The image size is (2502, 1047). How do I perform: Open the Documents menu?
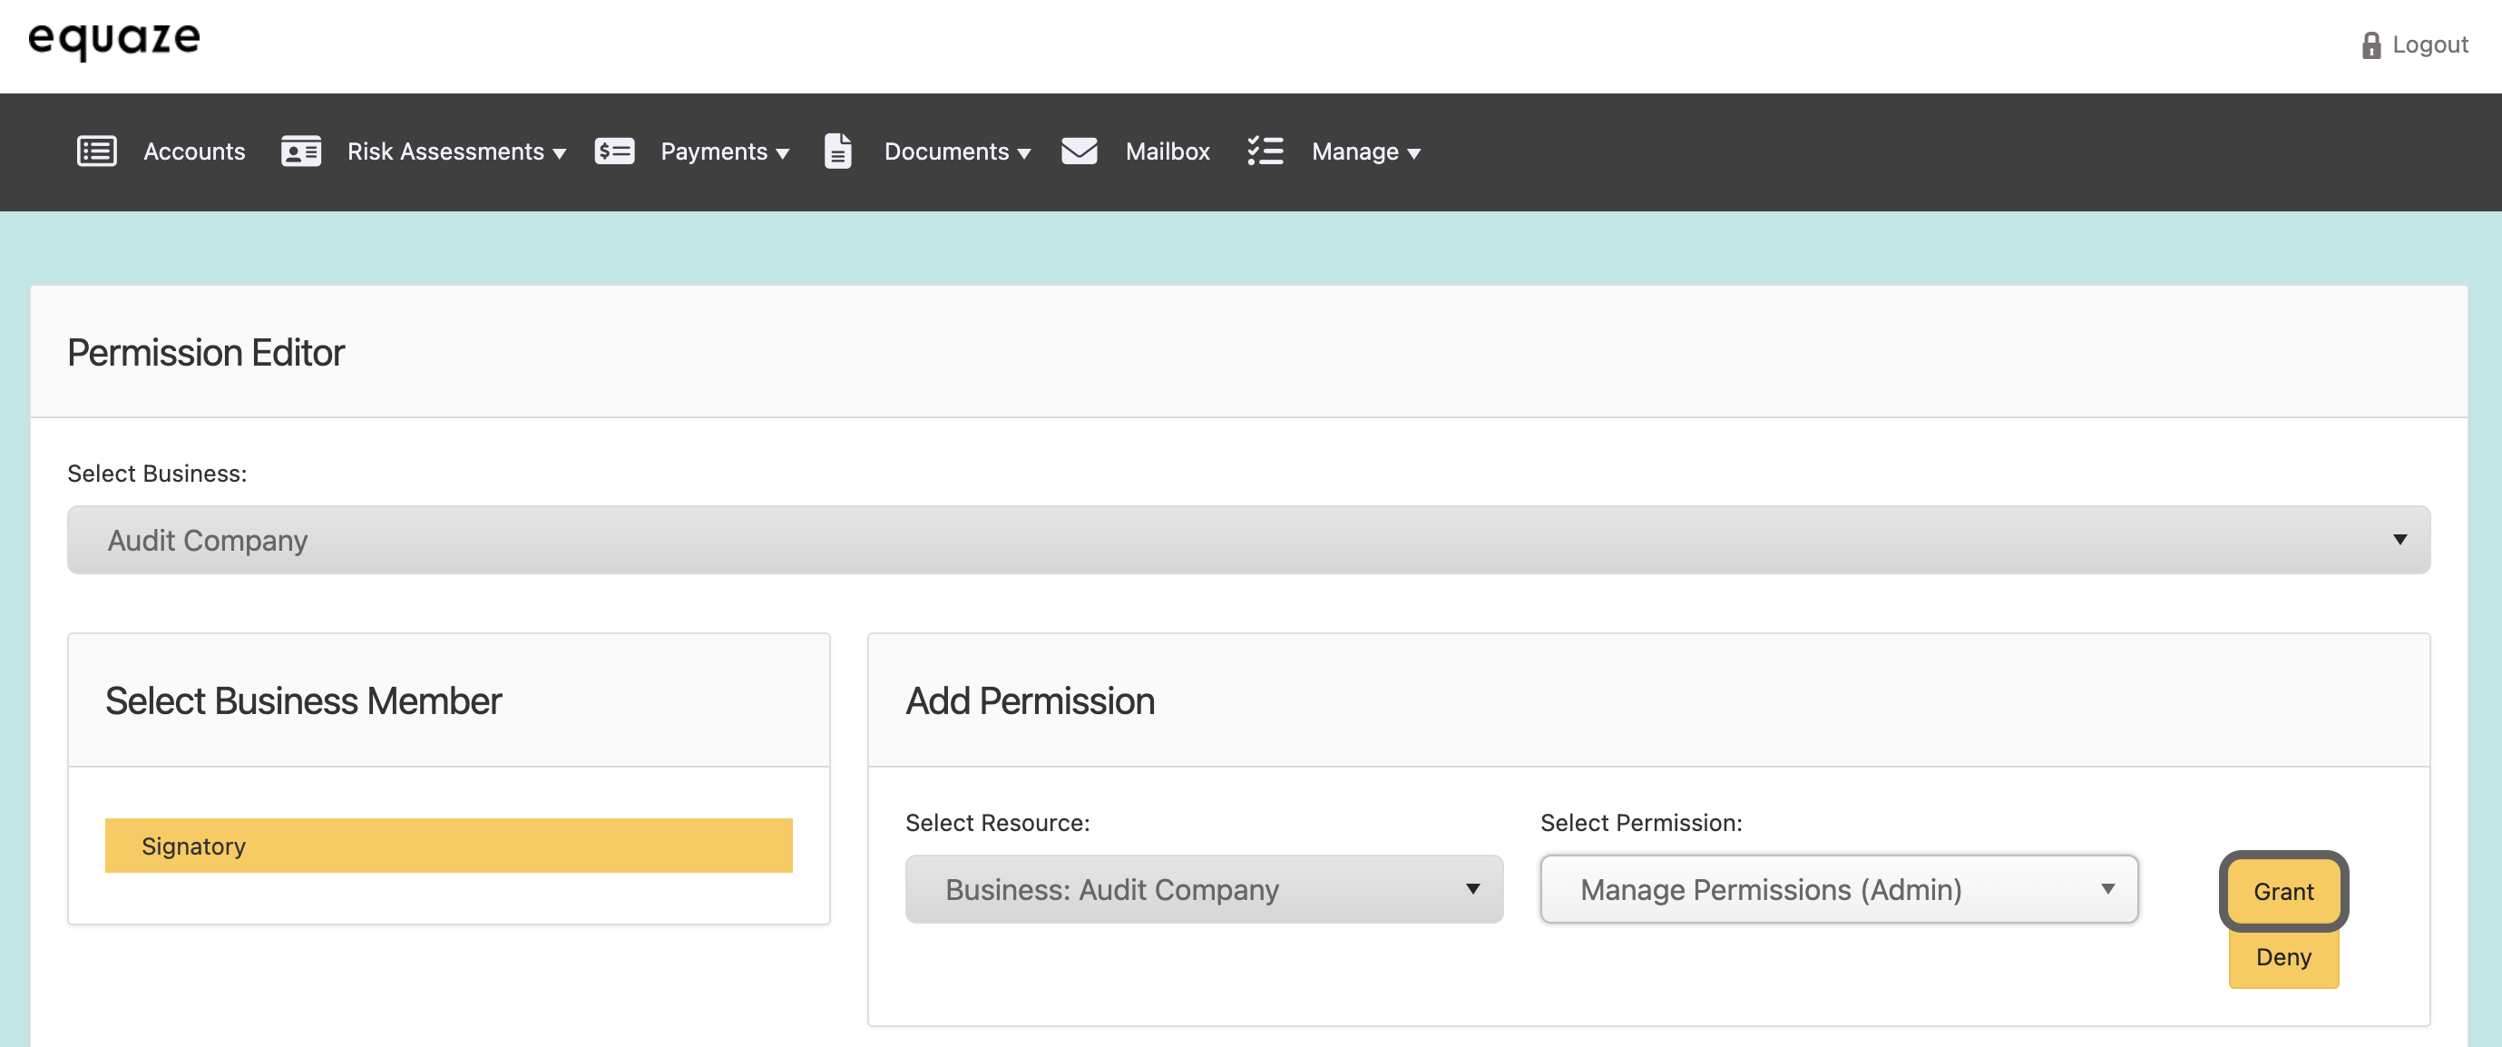(956, 152)
